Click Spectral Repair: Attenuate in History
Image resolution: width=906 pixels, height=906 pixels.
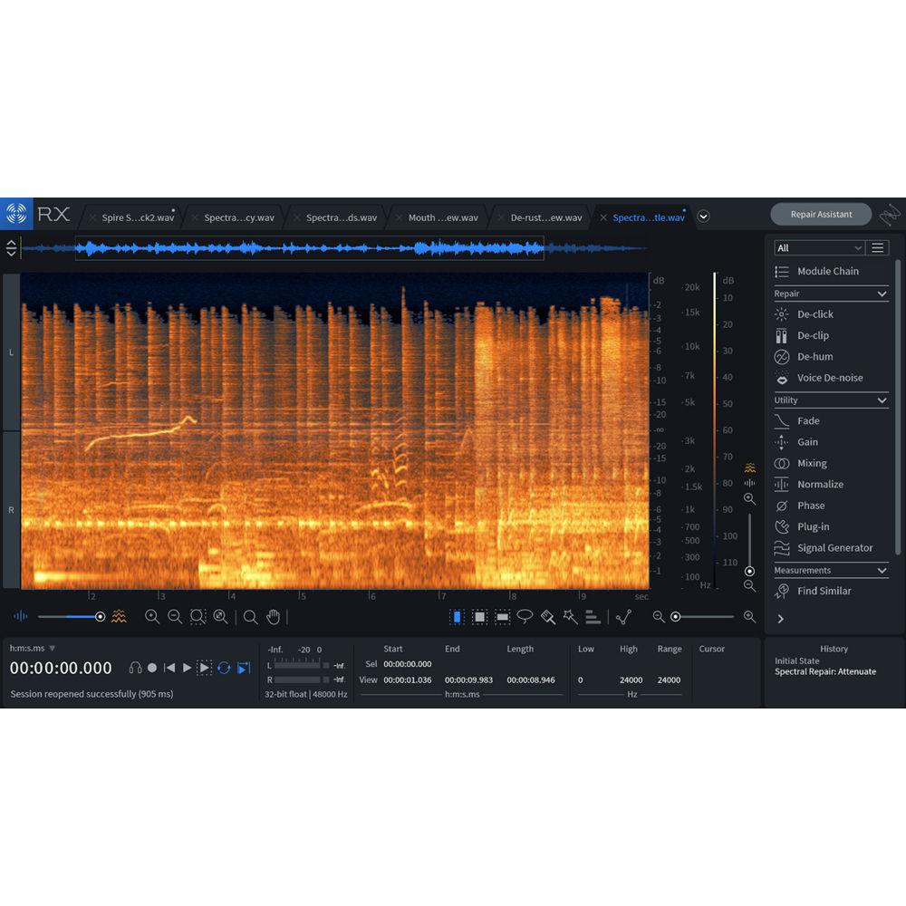click(824, 671)
